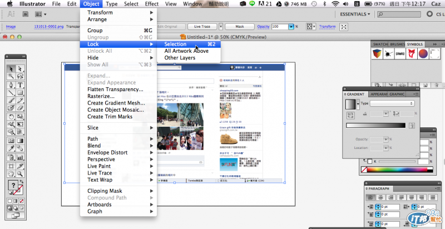Toggle Align Right in Paragraph panel
The height and width of the screenshot is (229, 445).
(391, 197)
